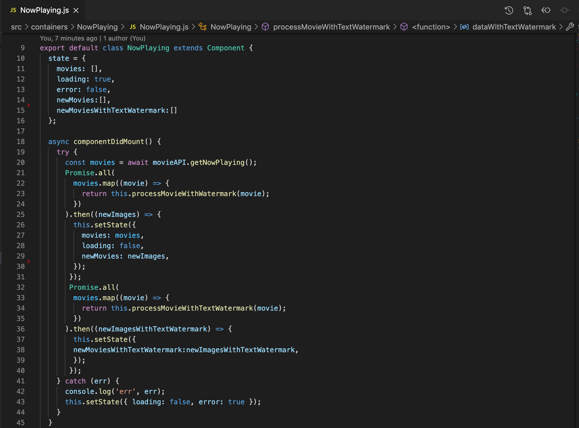The image size is (579, 428).
Task: Click line number 45 in the gutter
Action: click(21, 423)
